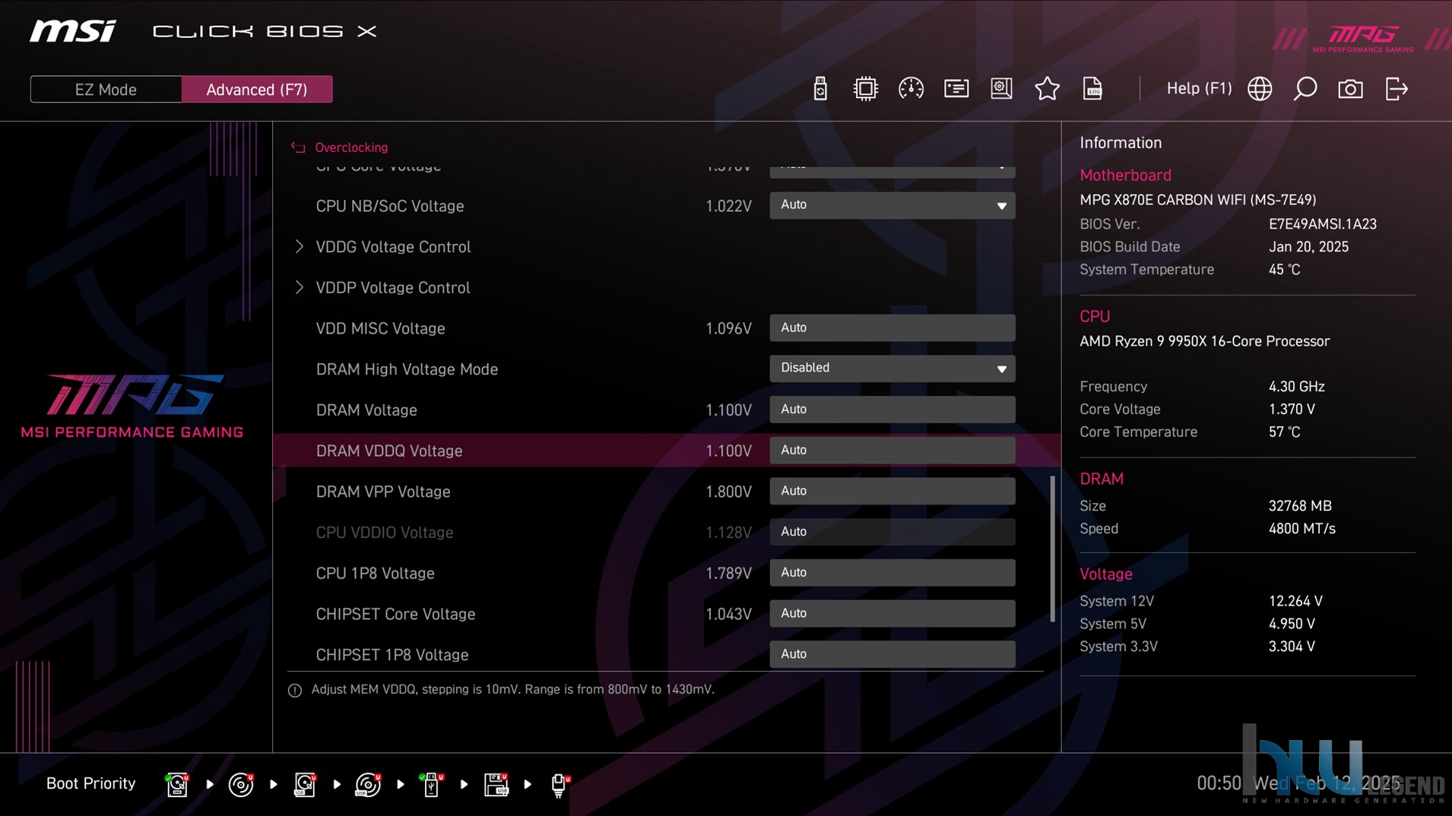1452x816 pixels.
Task: Select the DRAM VDDQ Voltage row label
Action: [388, 451]
